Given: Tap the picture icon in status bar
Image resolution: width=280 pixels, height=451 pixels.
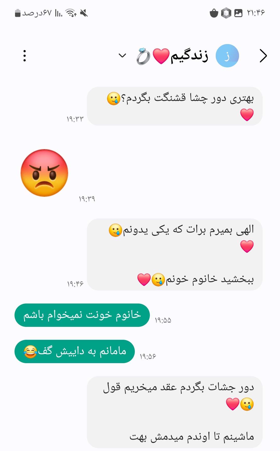Looking at the screenshot, I should tap(238, 13).
